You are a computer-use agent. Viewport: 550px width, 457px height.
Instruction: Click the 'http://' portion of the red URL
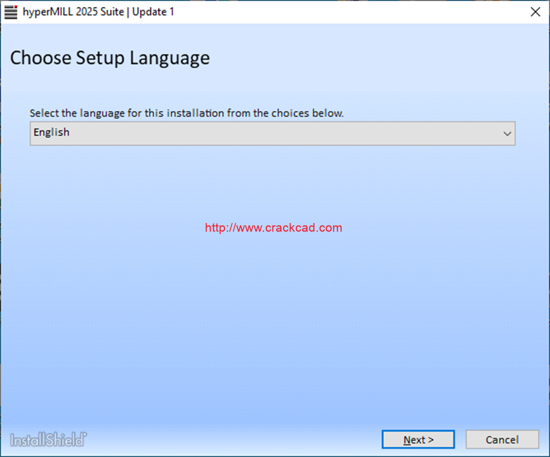(x=219, y=228)
